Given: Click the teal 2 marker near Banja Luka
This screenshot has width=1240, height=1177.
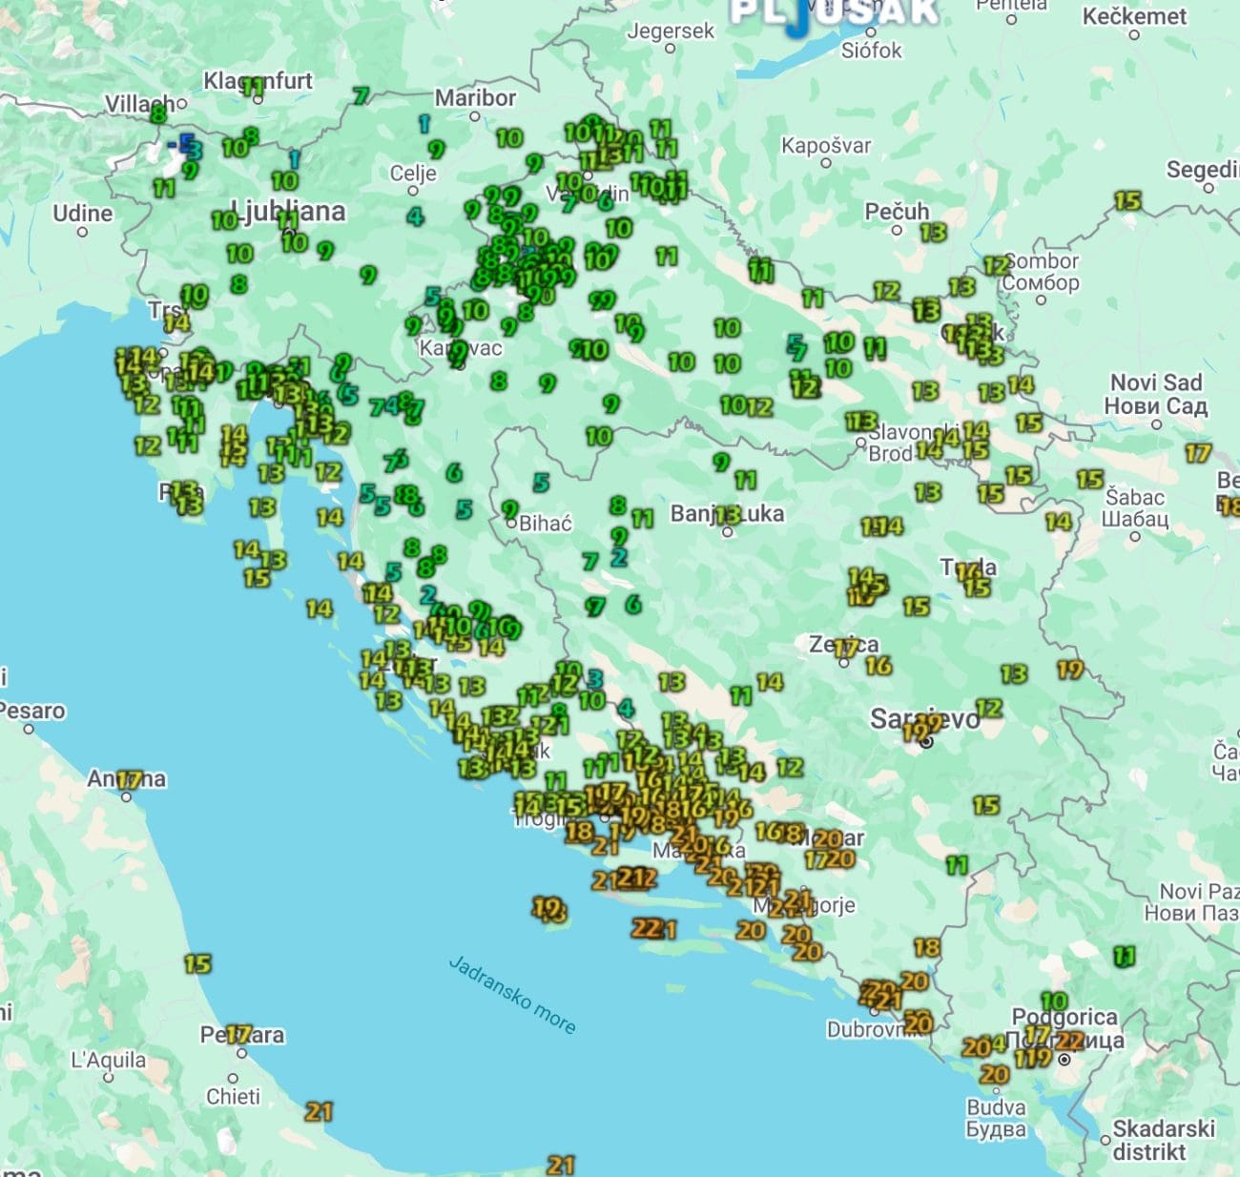Looking at the screenshot, I should (x=619, y=557).
